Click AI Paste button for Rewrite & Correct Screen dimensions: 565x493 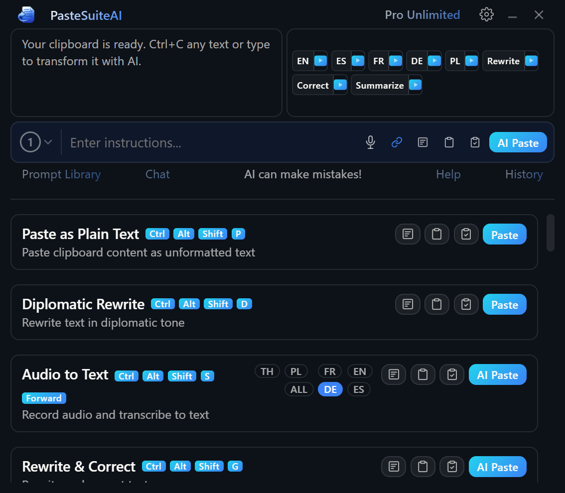498,467
